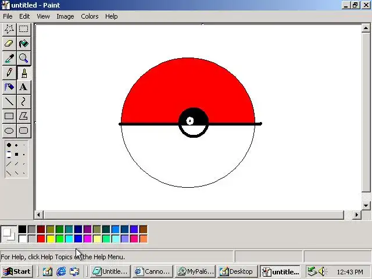Pick the Ellipse tool
The image size is (372, 279).
[x=9, y=131]
